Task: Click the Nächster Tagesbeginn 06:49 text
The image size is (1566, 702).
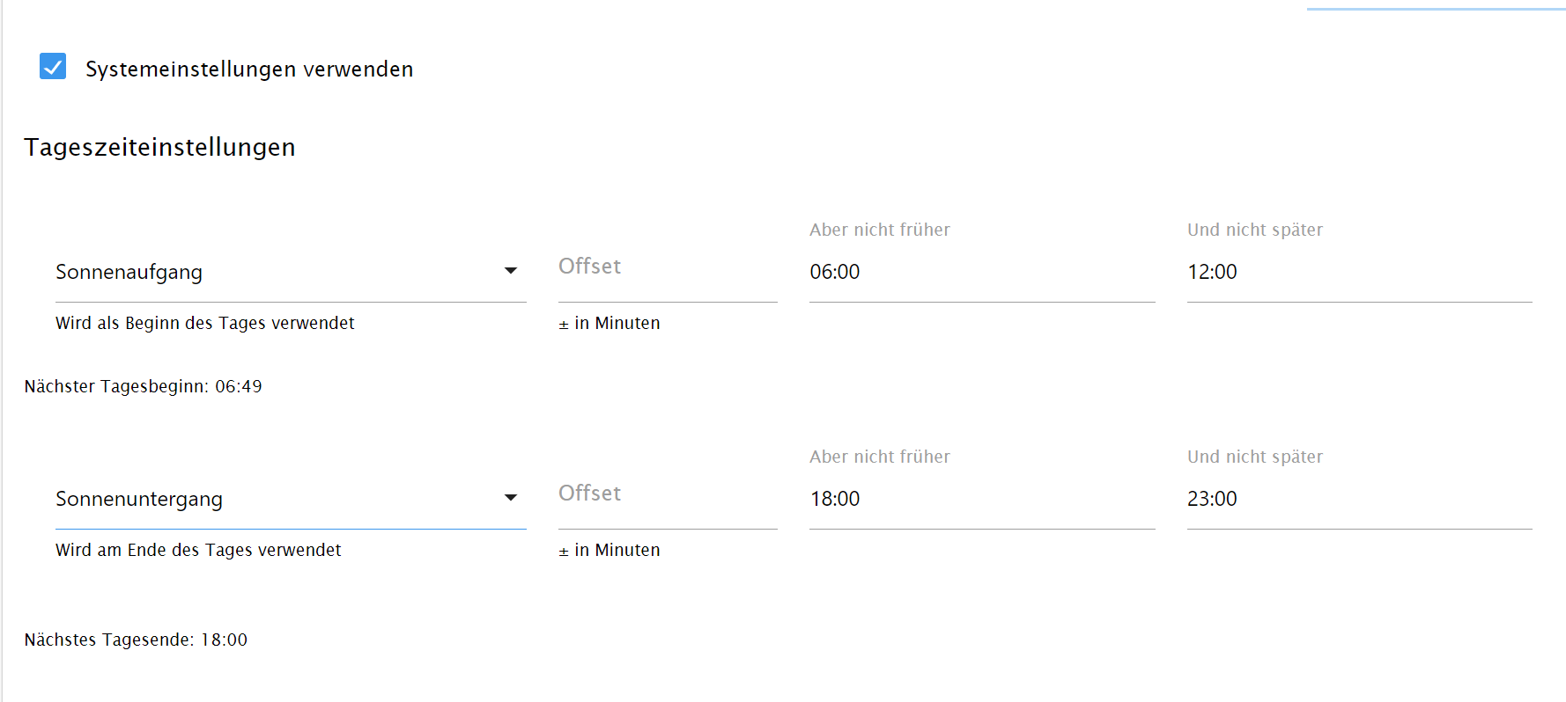Action: [x=143, y=386]
